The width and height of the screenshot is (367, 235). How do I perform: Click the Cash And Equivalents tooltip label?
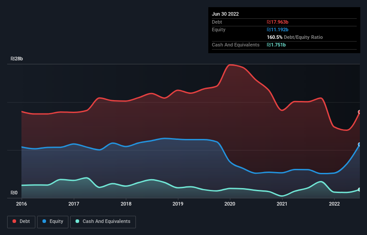point(236,45)
